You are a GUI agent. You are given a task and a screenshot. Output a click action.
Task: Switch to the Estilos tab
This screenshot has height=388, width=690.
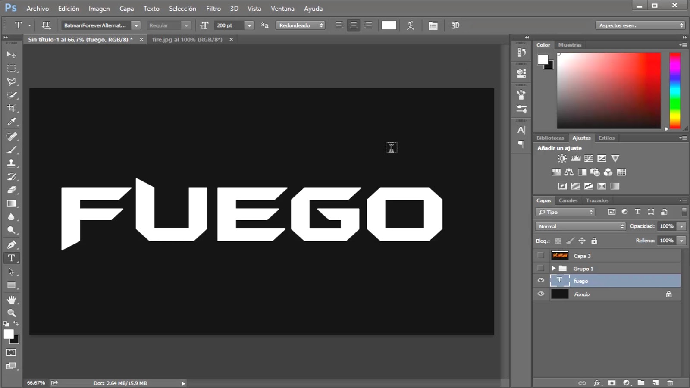pos(606,138)
